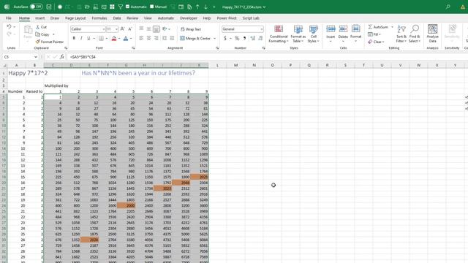Screen dimensions: 468x263
Task: Click the Increase Indent icon
Action: (x=172, y=38)
